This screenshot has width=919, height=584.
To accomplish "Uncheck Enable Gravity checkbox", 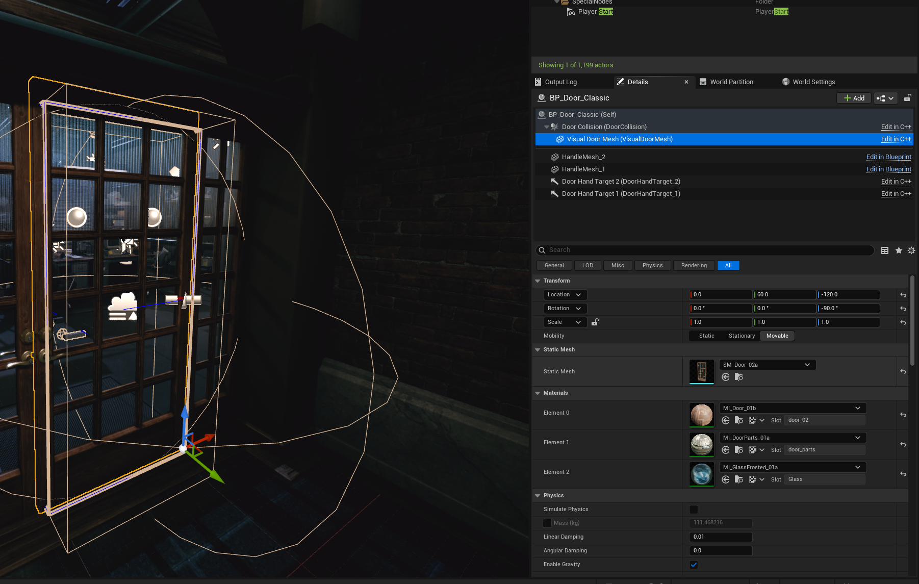I will coord(694,565).
